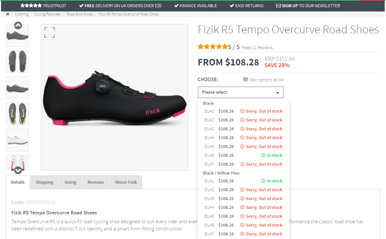Open Cycling Footwear breadcrumb link

pos(47,14)
